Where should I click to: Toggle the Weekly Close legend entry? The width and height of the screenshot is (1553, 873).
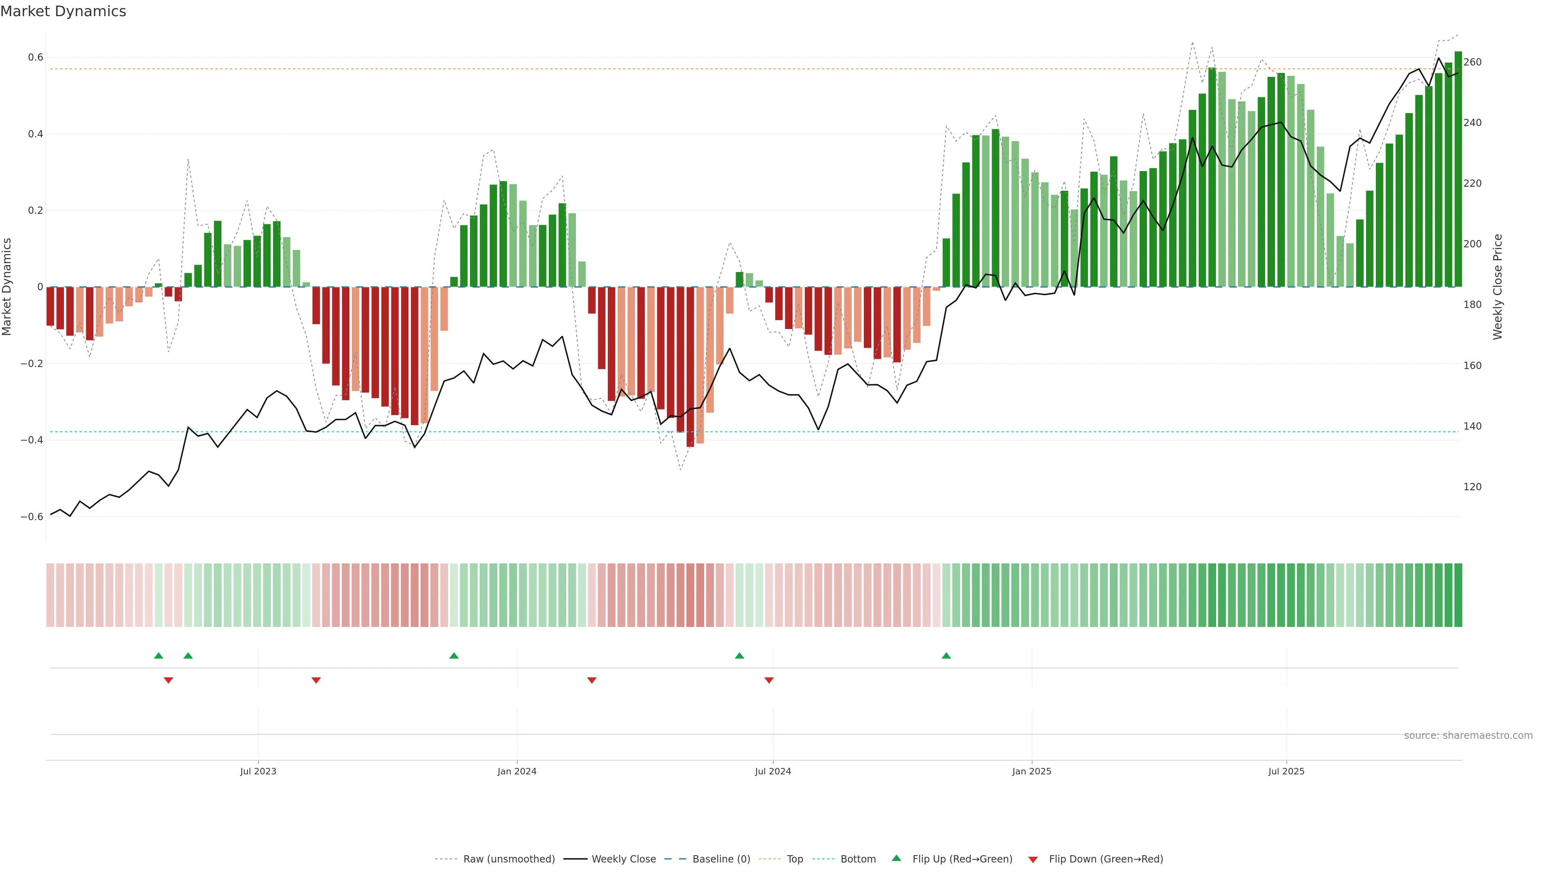pyautogui.click(x=623, y=859)
